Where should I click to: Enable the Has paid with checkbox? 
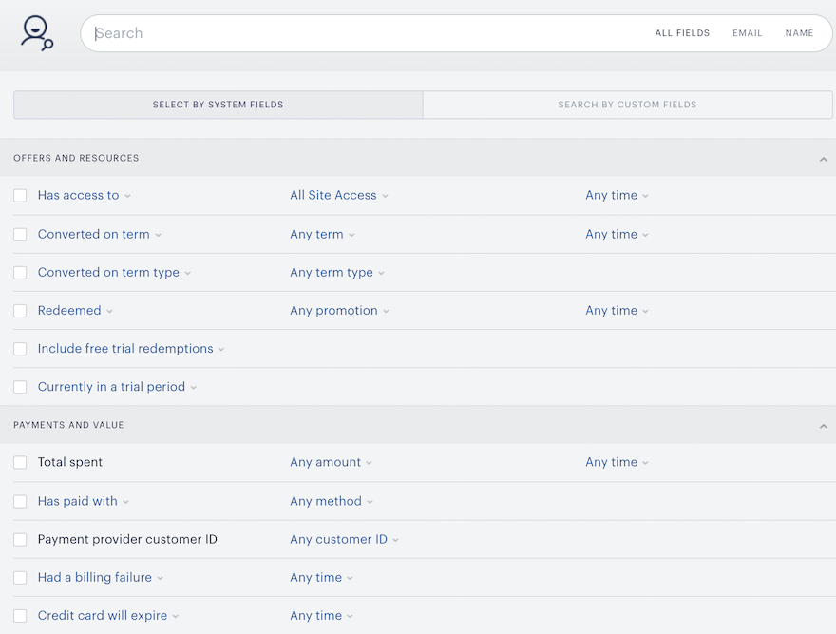[20, 501]
